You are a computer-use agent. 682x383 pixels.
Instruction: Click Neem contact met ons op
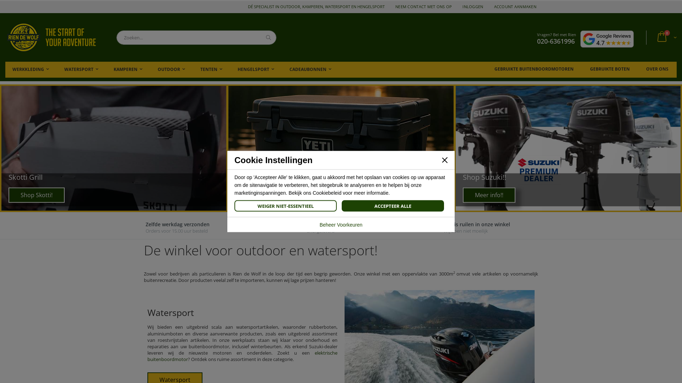(423, 7)
